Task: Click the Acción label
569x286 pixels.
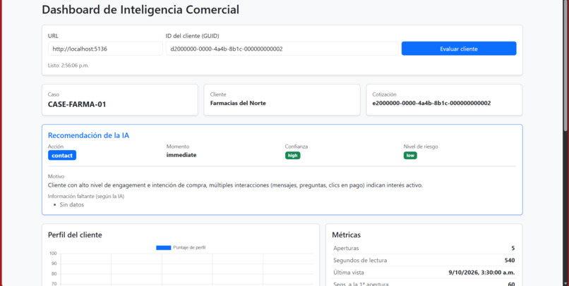Action: (x=56, y=147)
